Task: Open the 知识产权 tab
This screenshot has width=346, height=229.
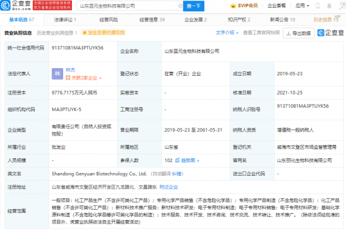Action: [226, 19]
